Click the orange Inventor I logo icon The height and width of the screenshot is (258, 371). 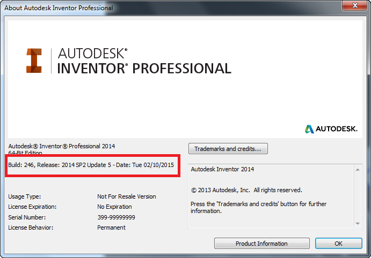(x=34, y=60)
